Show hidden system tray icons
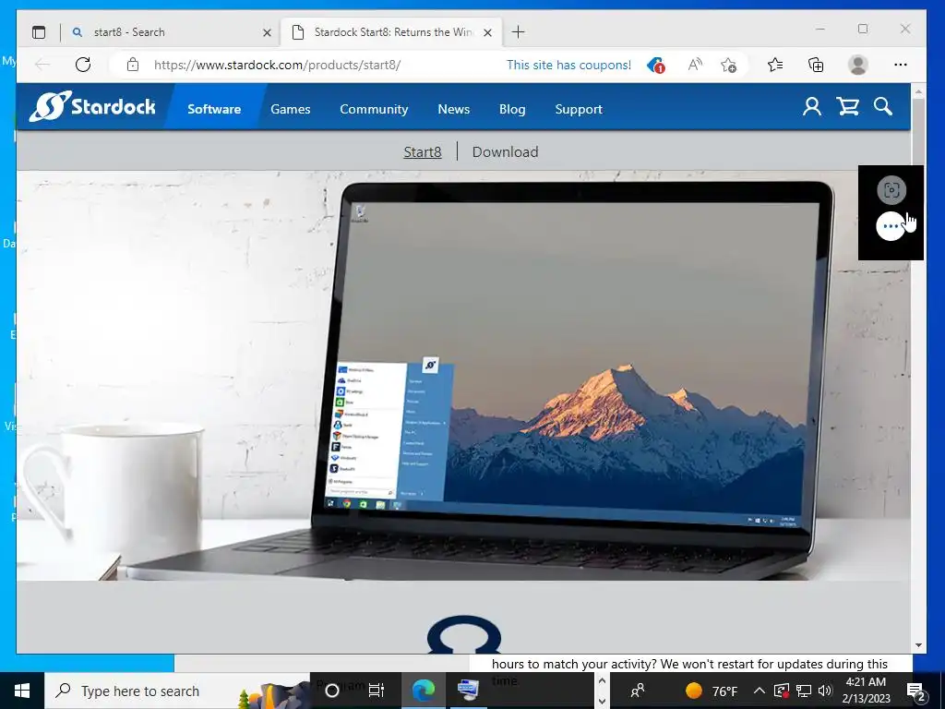945x709 pixels. pyautogui.click(x=760, y=691)
